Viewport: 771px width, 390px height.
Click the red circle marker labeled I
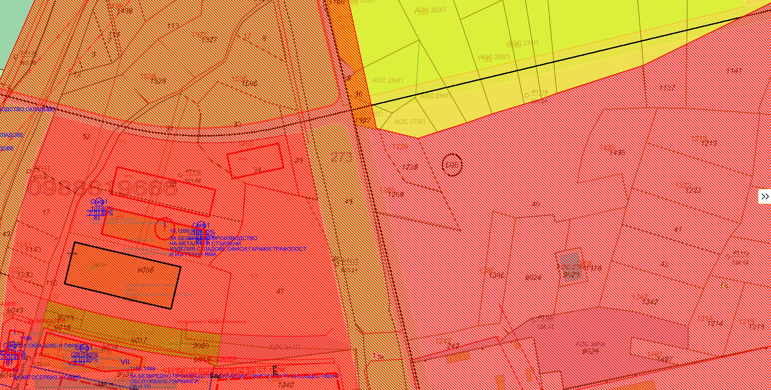pos(165,228)
